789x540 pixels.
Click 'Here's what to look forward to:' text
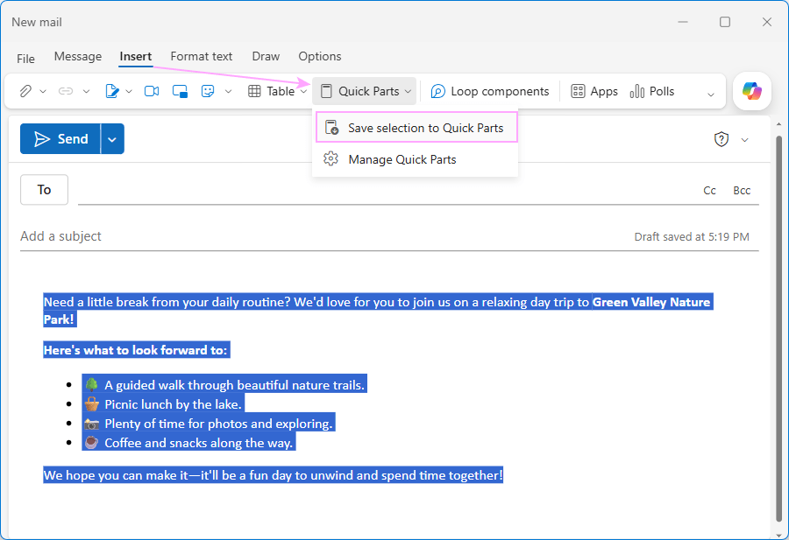point(135,350)
